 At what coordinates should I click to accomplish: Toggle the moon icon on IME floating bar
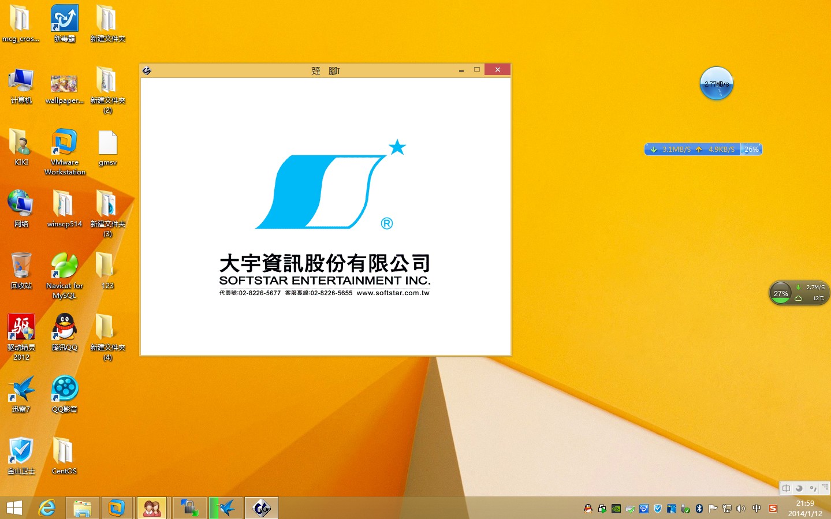pos(799,488)
